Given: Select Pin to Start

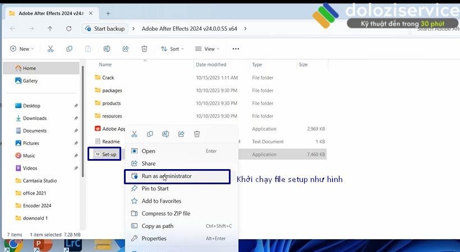Looking at the screenshot, I should [x=181, y=189].
